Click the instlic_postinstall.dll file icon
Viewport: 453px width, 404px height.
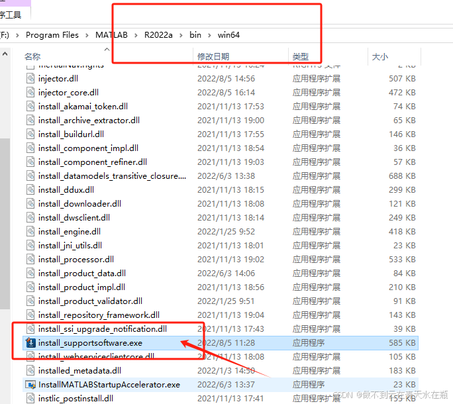30,398
